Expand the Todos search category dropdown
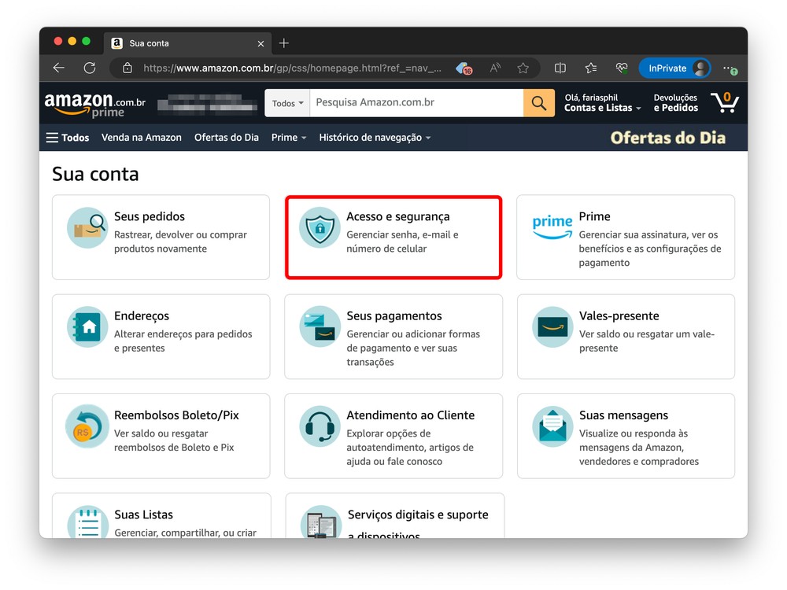This screenshot has width=787, height=590. [287, 103]
